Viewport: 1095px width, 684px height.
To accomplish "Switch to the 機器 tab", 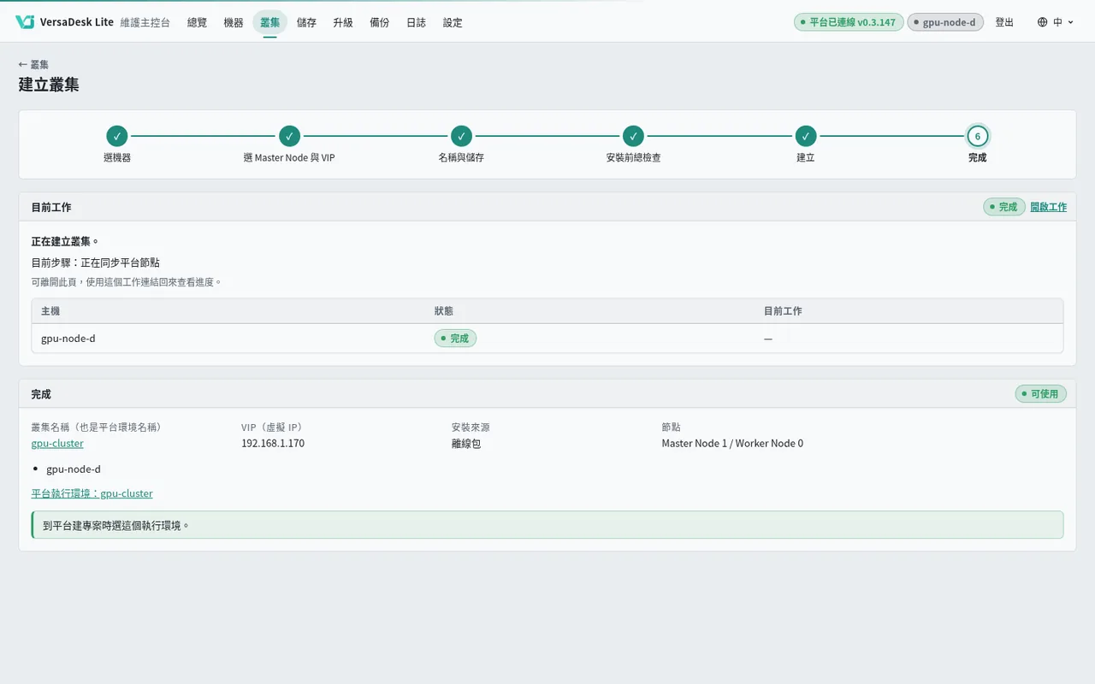I will coord(234,22).
